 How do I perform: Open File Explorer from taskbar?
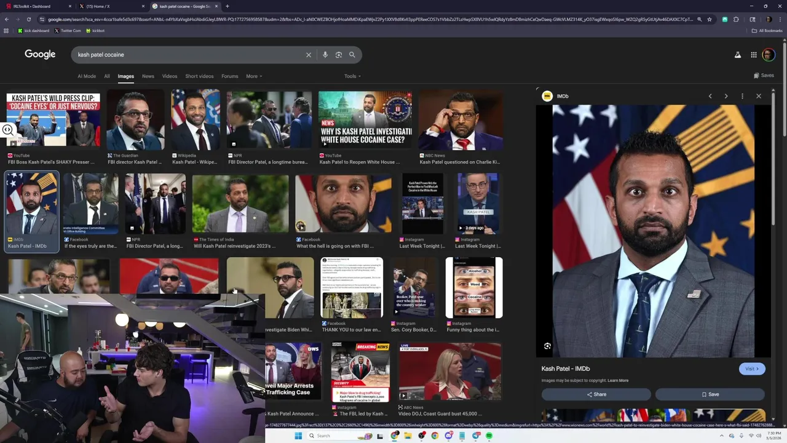pyautogui.click(x=408, y=436)
